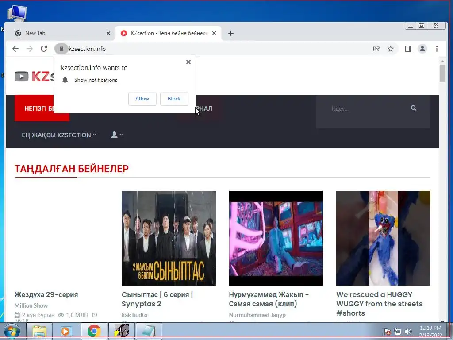Click the calendar icon beside 2 күн бұрын

(17, 315)
